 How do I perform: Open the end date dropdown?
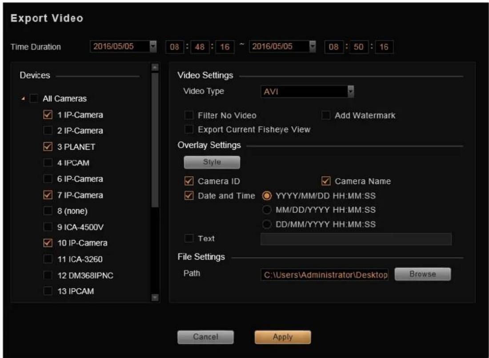[313, 47]
